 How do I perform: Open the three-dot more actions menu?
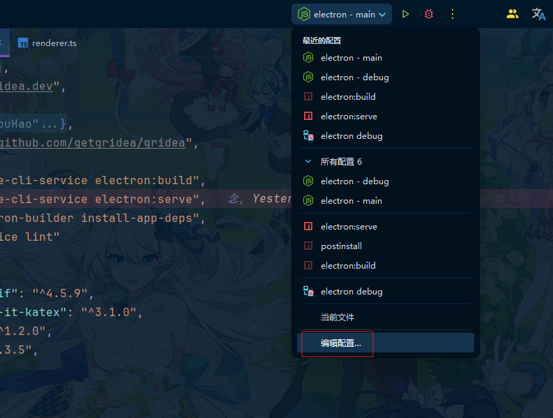(x=453, y=14)
